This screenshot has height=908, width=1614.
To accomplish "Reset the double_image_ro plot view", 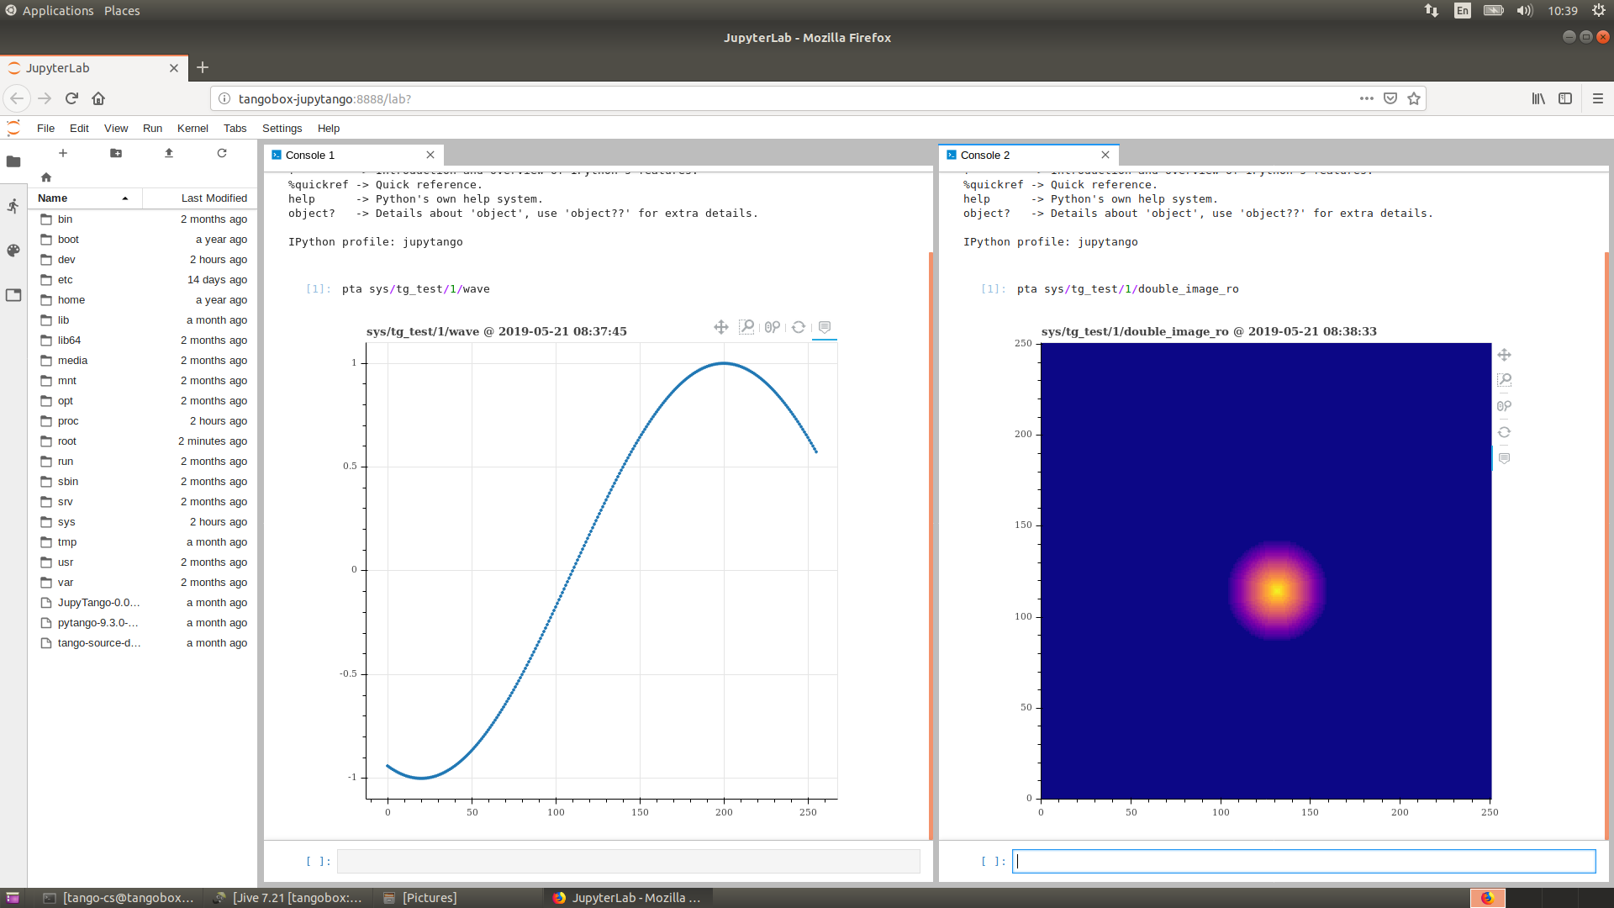I will coord(1505,432).
